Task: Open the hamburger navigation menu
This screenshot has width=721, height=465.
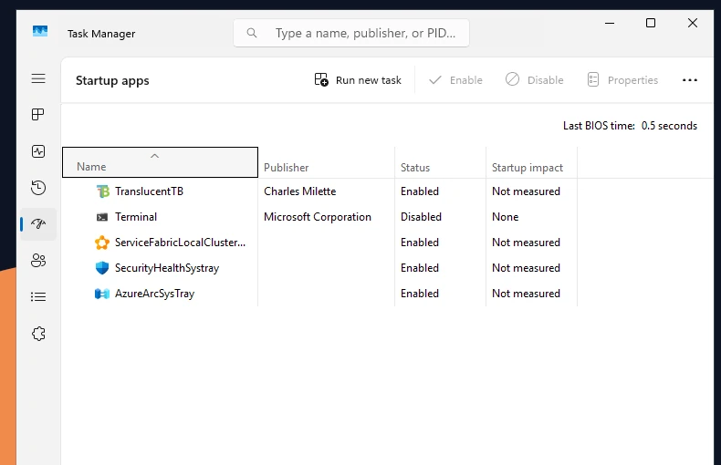Action: 38,78
